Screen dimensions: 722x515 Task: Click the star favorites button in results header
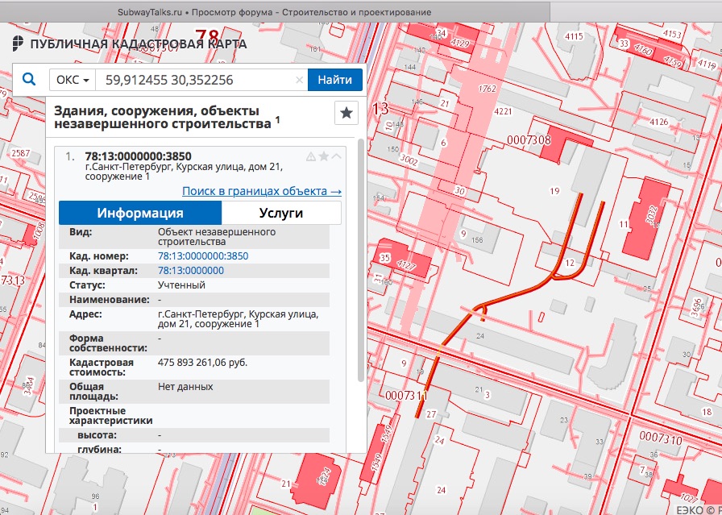(346, 114)
